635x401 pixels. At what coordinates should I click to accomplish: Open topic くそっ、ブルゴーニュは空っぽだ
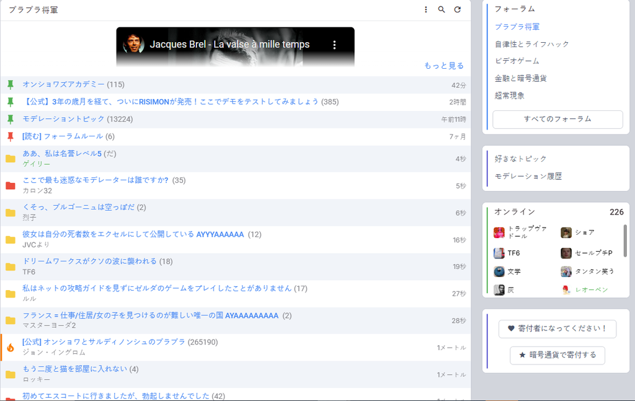pyautogui.click(x=79, y=207)
